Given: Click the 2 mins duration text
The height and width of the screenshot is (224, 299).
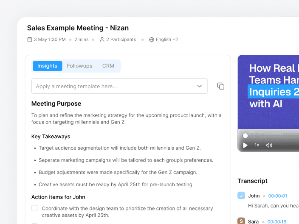Looking at the screenshot, I should click(82, 39).
